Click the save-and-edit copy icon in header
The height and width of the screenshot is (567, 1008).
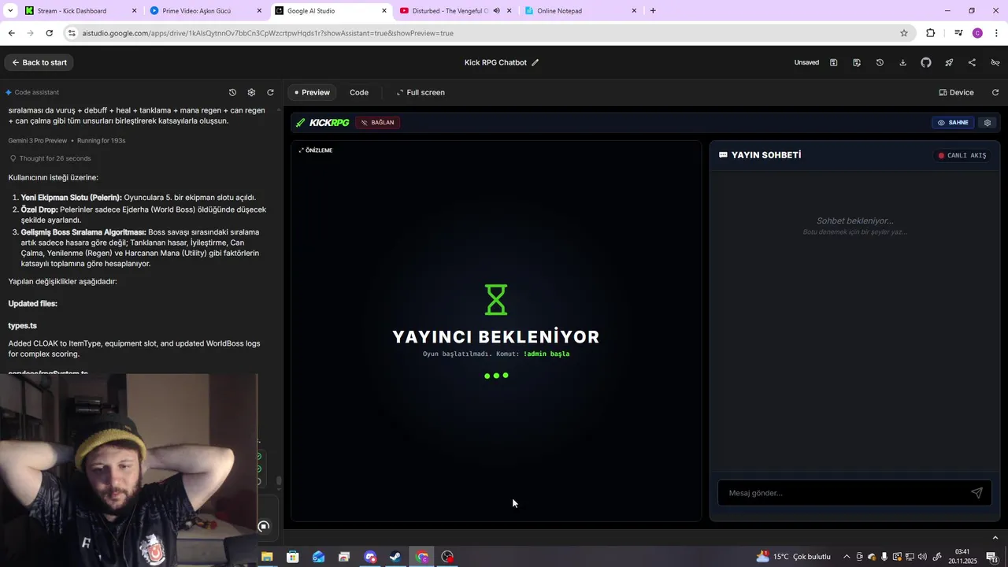point(857,62)
